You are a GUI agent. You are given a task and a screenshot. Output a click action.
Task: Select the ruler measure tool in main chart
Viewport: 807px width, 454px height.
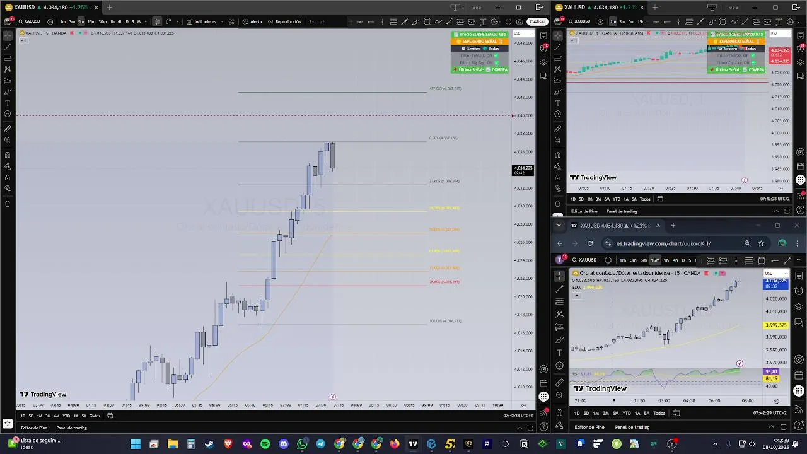tap(8, 129)
